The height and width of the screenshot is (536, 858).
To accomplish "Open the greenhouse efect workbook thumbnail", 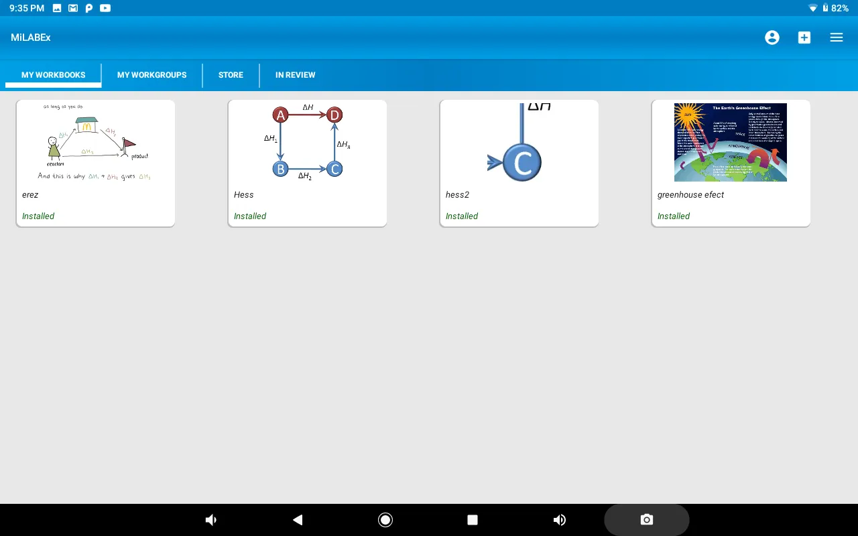I will [x=731, y=142].
